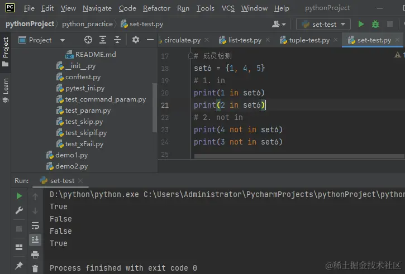The image size is (405, 274).
Task: Click the down arrow in Run output
Action: pos(35,211)
